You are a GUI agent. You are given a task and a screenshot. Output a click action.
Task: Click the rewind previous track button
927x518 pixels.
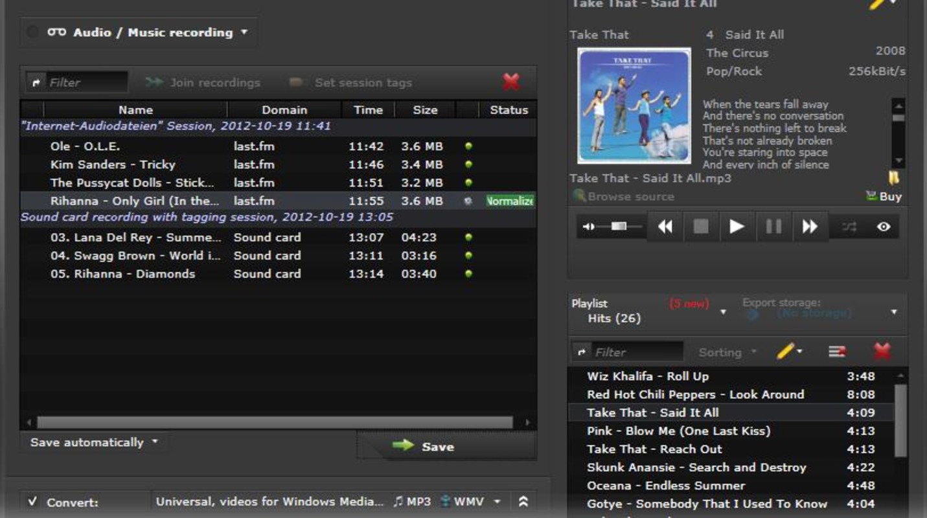(665, 227)
